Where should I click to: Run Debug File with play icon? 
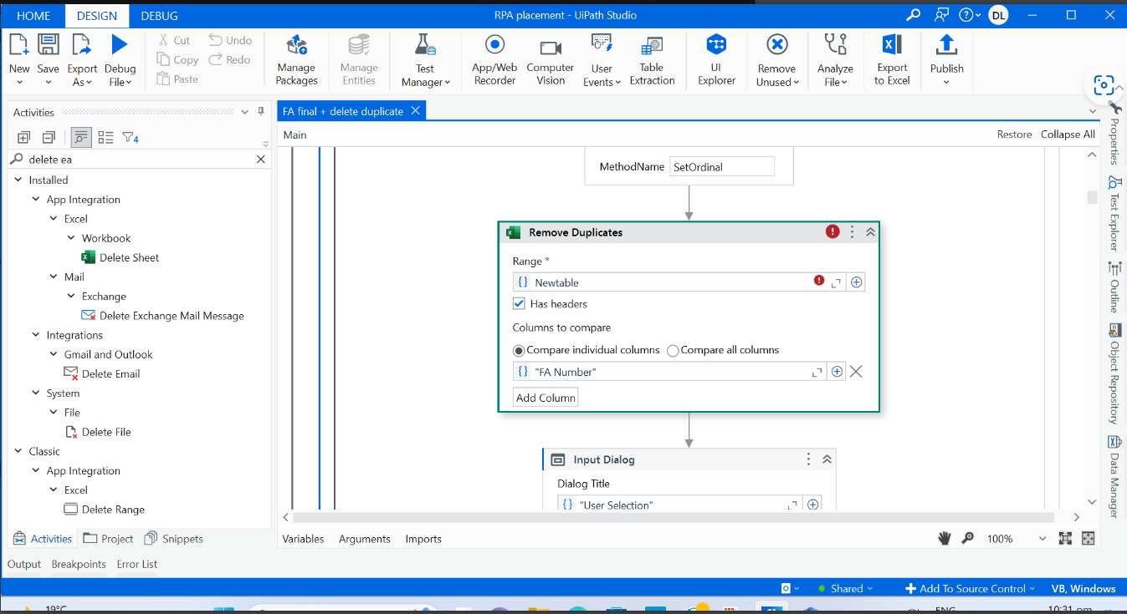(x=120, y=44)
